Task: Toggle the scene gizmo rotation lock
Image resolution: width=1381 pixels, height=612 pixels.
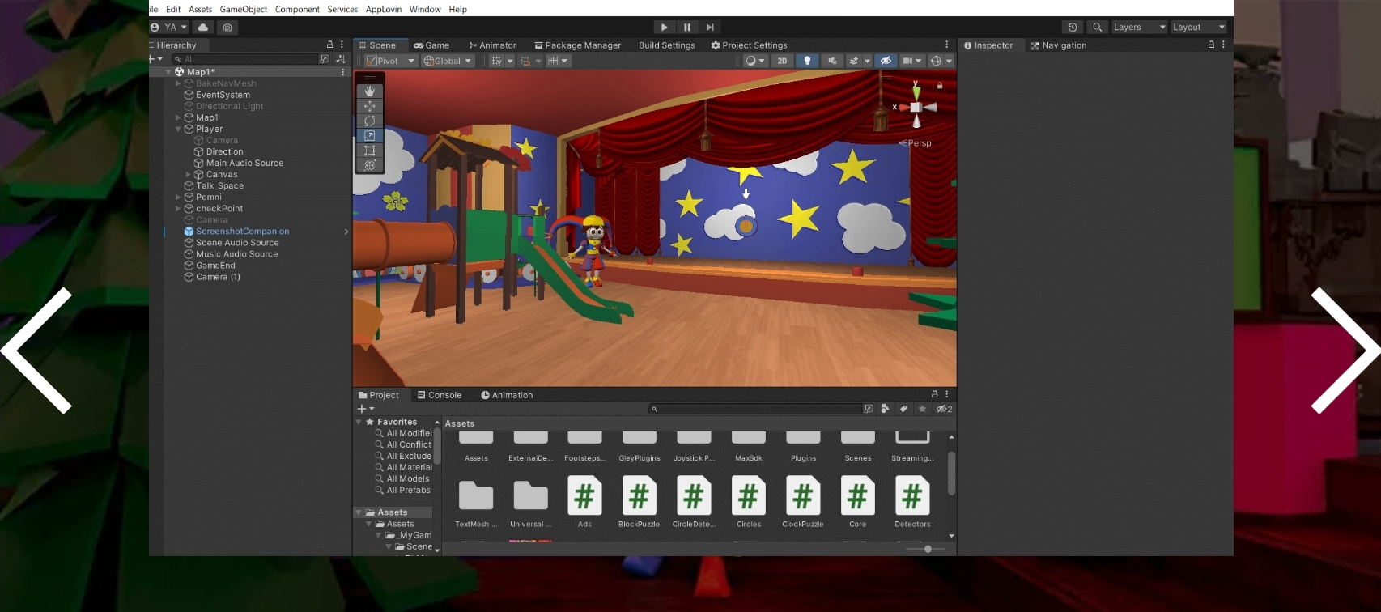Action: pos(940,85)
